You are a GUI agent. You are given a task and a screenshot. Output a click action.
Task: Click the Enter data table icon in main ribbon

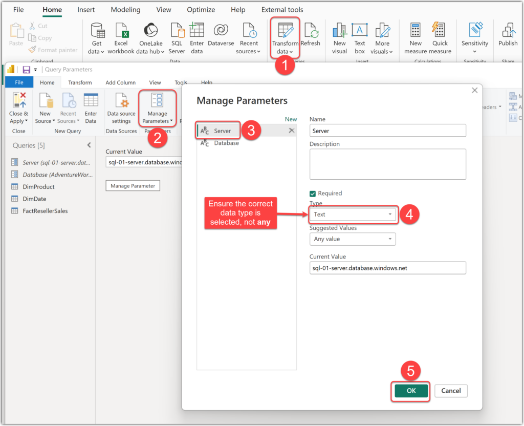196,30
